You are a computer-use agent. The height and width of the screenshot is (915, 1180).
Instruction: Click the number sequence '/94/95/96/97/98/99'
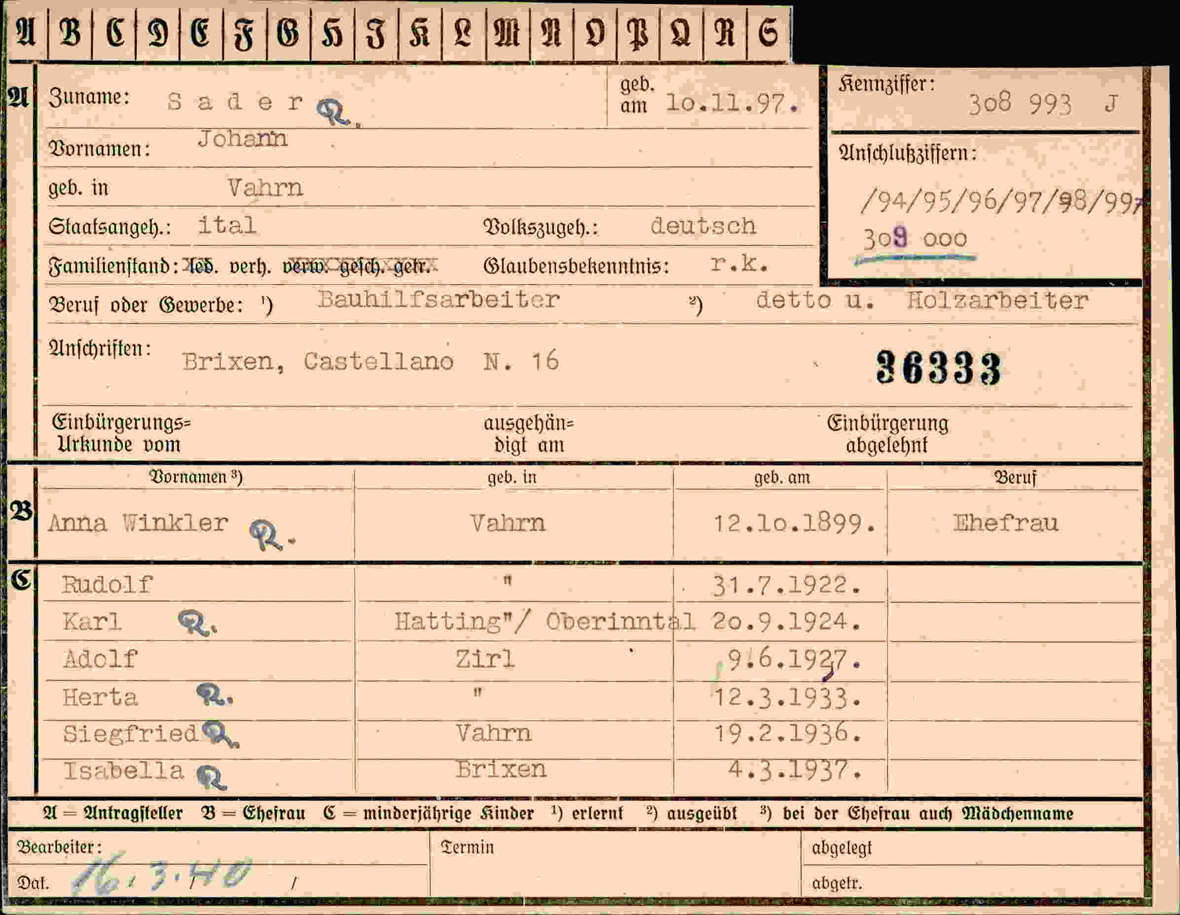pyautogui.click(x=1001, y=202)
